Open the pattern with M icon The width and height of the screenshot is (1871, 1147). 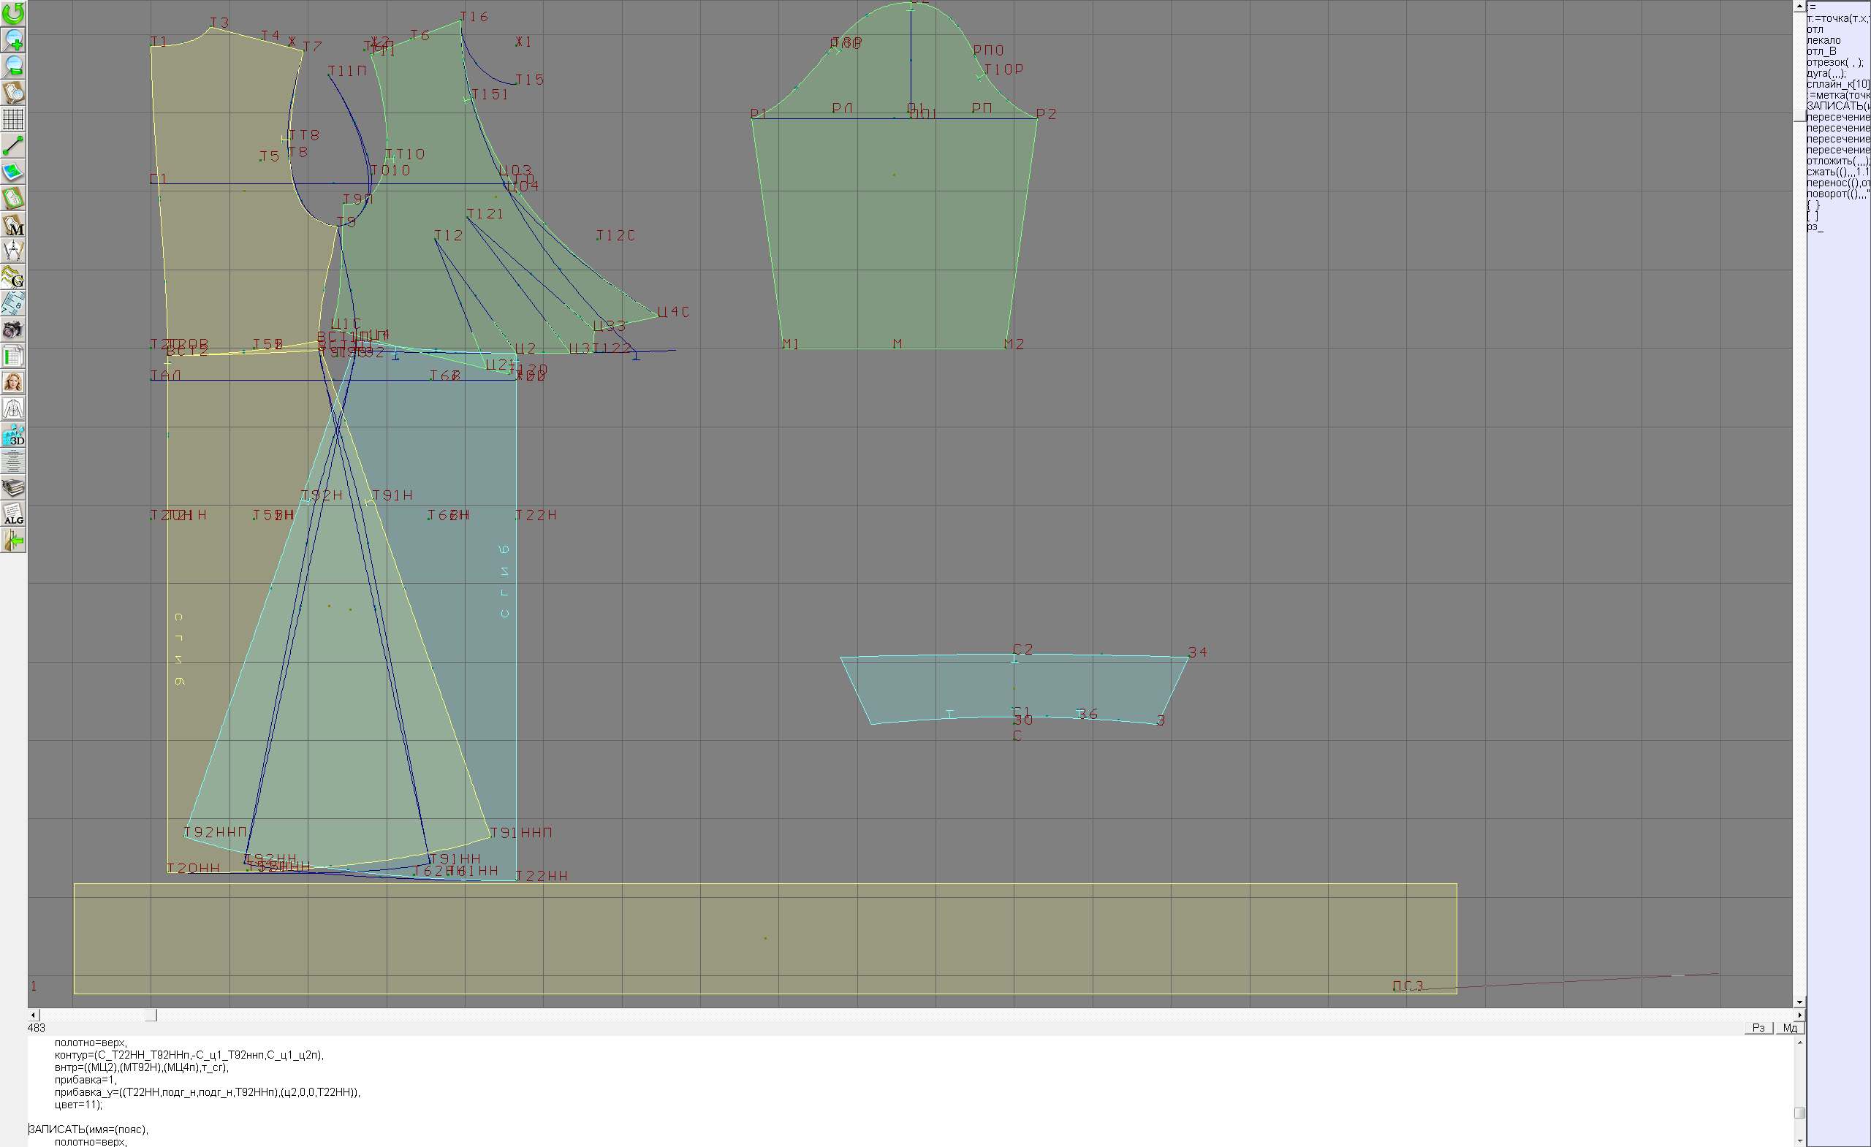coord(13,225)
